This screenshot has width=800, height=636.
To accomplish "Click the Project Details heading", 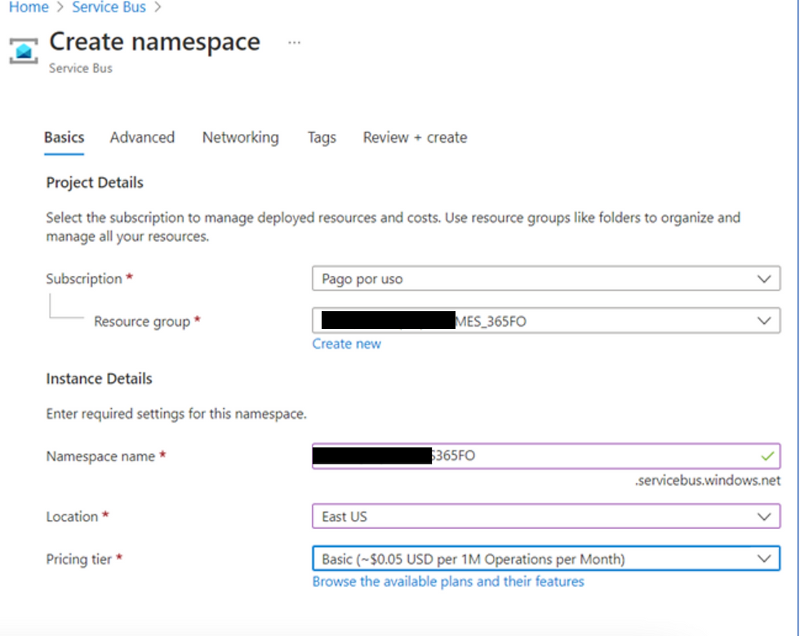I will pyautogui.click(x=95, y=183).
